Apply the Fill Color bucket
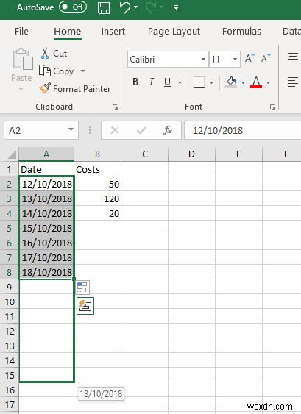 coord(231,82)
